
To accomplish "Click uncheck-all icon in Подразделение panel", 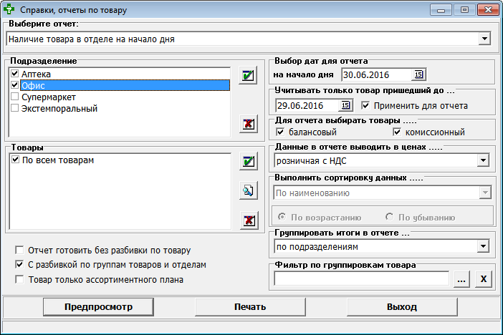I will tap(248, 125).
